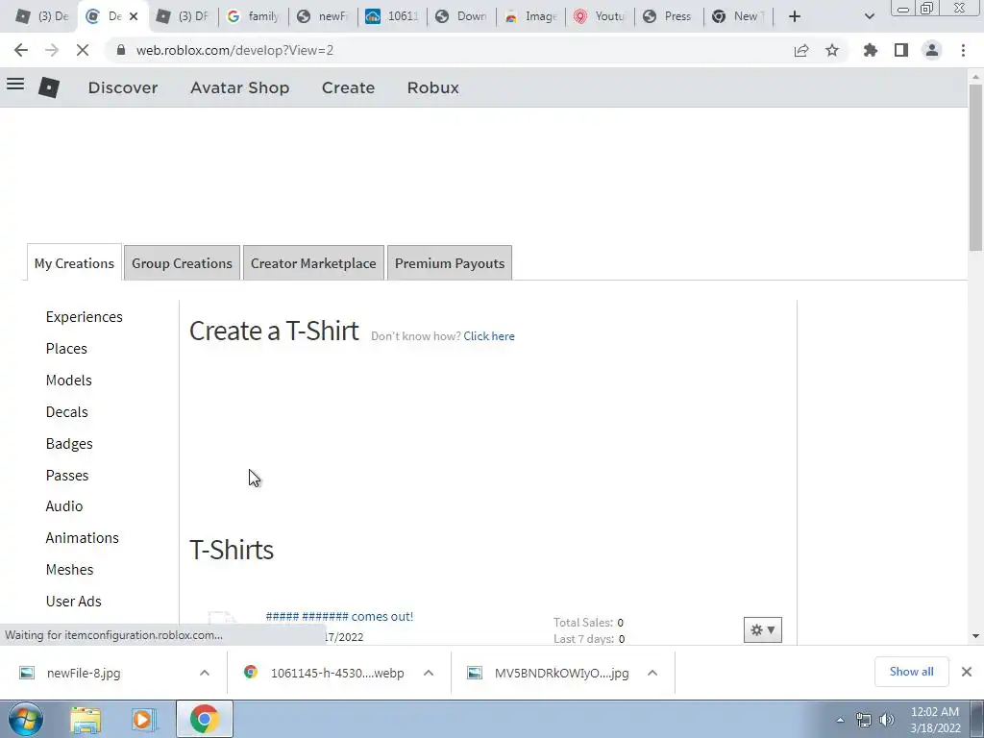Open Passes in the sidebar

pos(67,475)
